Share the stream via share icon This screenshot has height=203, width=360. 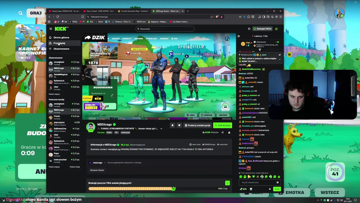pos(222,132)
